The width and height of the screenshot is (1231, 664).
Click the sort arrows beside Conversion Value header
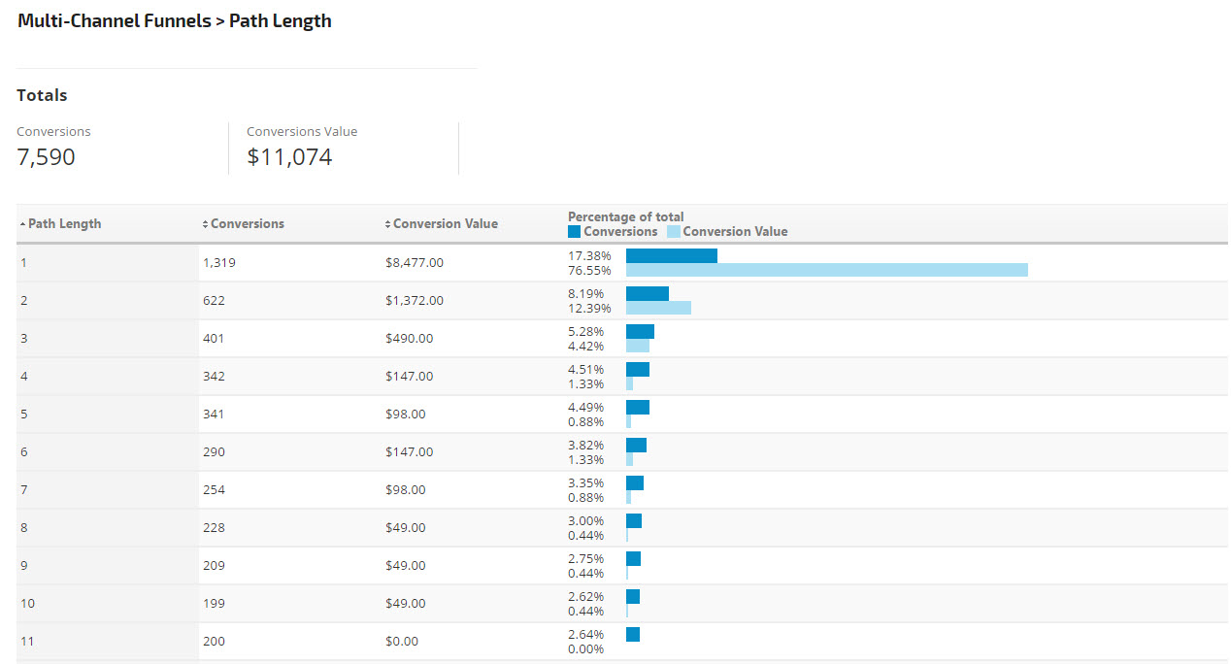387,224
